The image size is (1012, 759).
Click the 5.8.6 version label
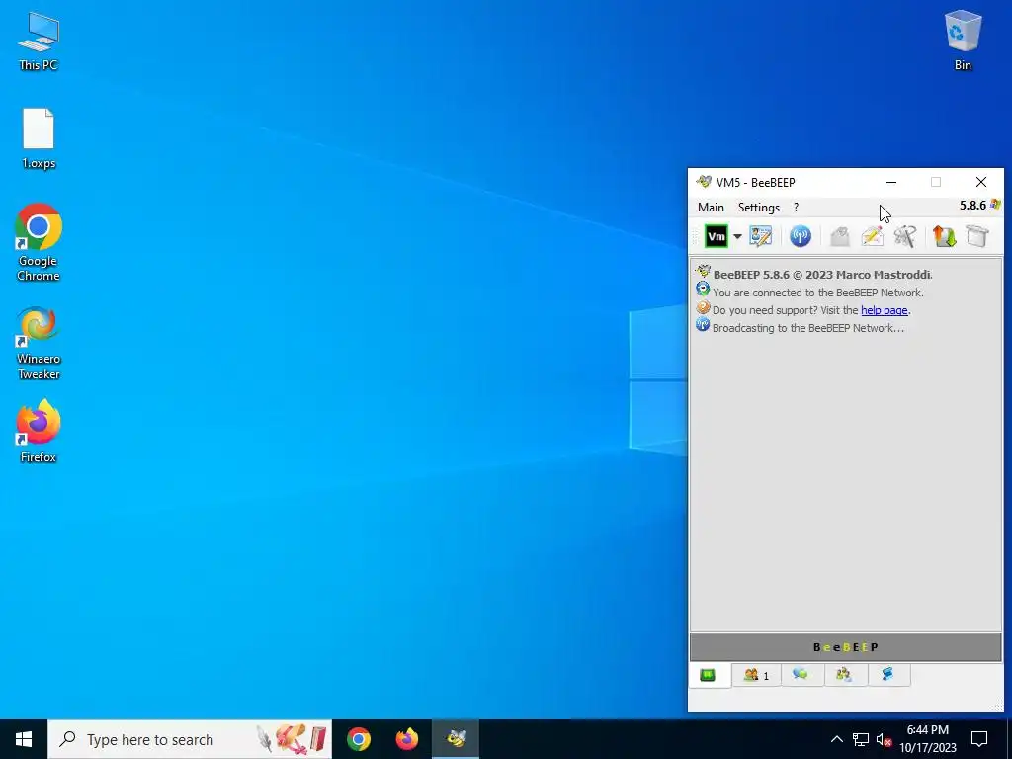[972, 206]
